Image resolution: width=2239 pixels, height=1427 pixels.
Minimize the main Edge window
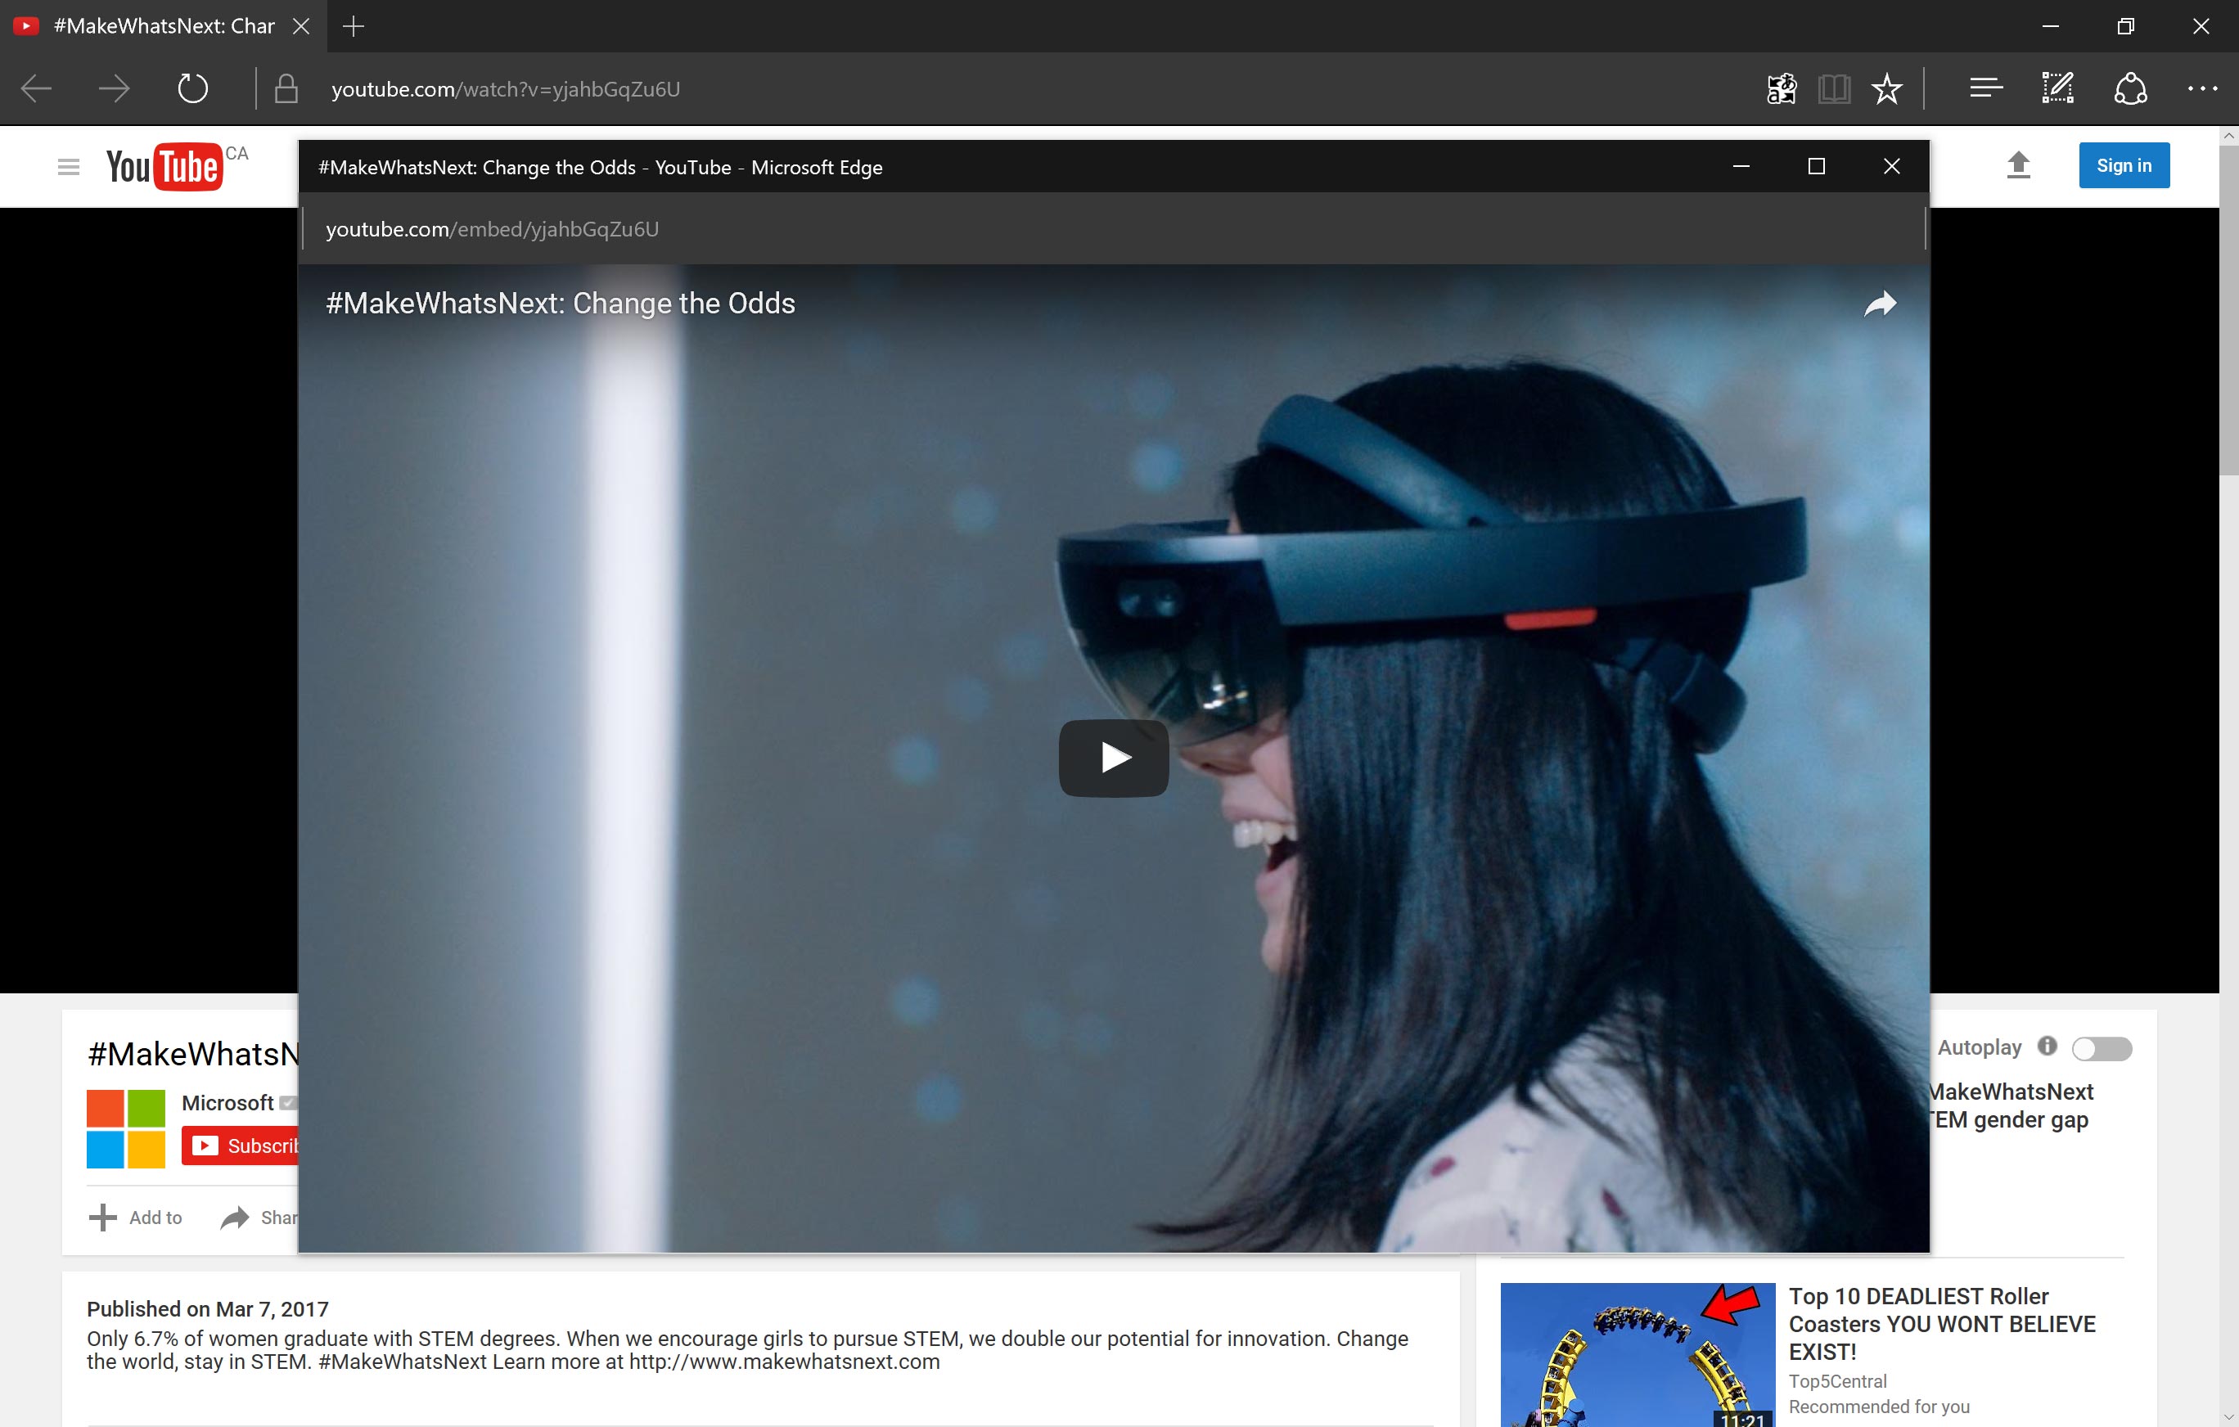2050,26
